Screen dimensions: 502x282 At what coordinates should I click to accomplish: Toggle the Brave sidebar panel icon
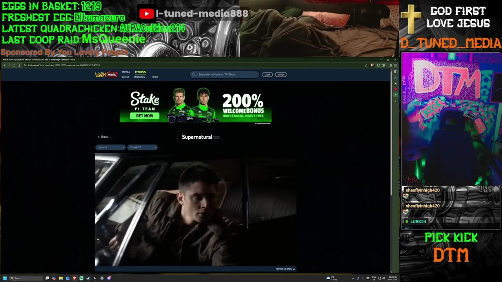pos(396,72)
